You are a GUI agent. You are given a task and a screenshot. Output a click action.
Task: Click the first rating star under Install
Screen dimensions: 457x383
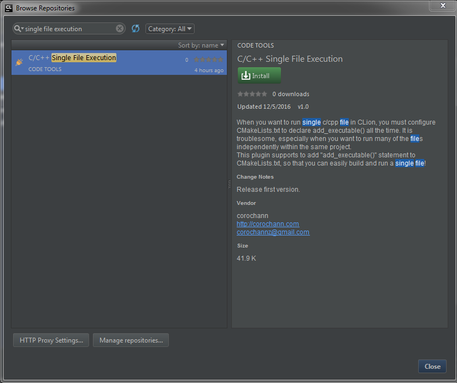tap(239, 93)
